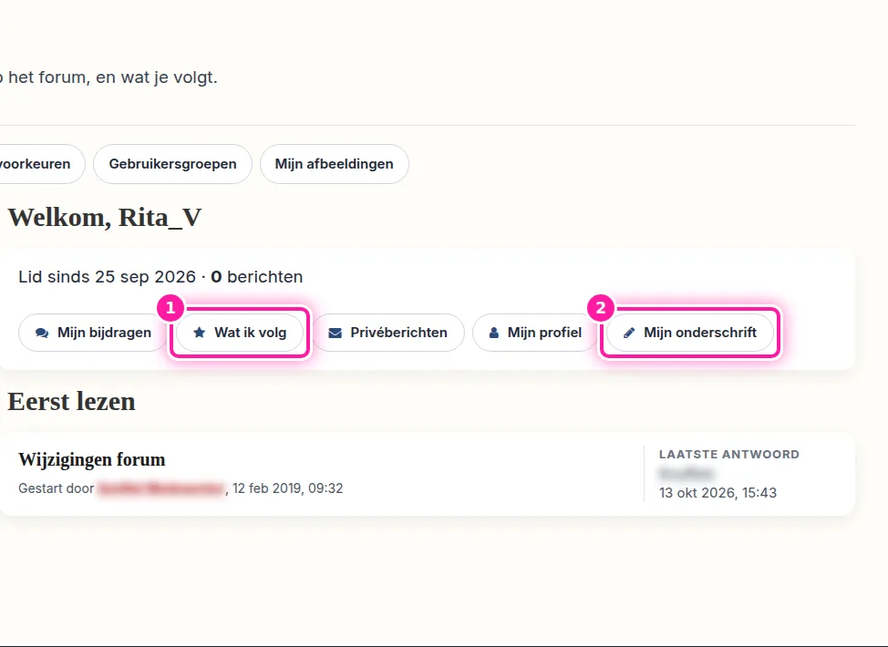
Task: Click the Mijn bijdragen button
Action: pyautogui.click(x=93, y=333)
